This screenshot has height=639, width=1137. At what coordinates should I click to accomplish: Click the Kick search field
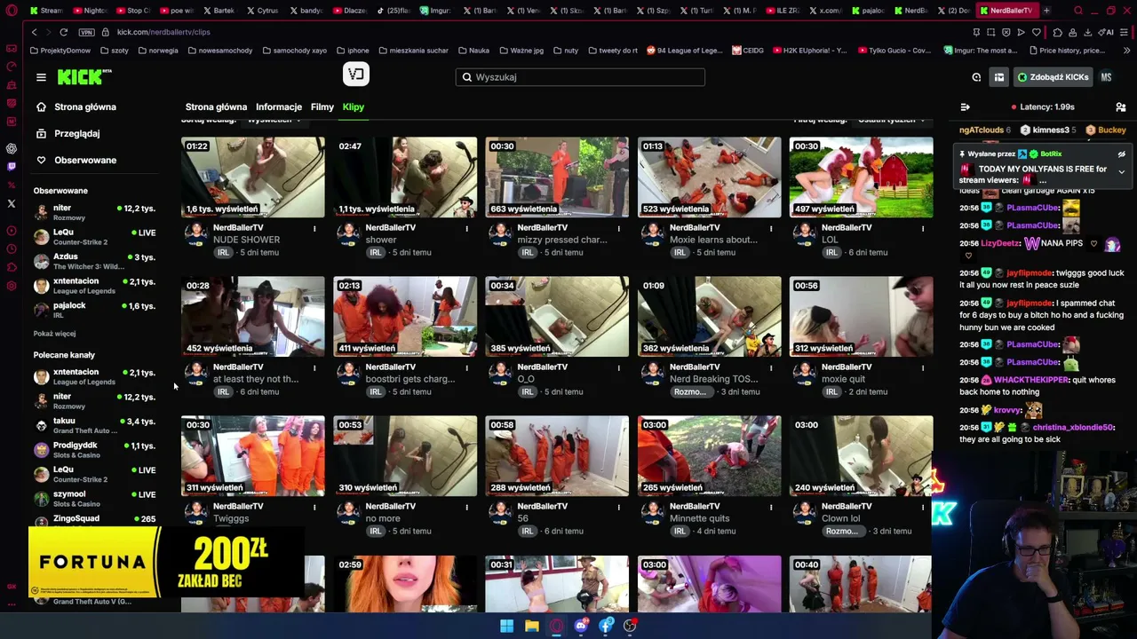(x=581, y=77)
